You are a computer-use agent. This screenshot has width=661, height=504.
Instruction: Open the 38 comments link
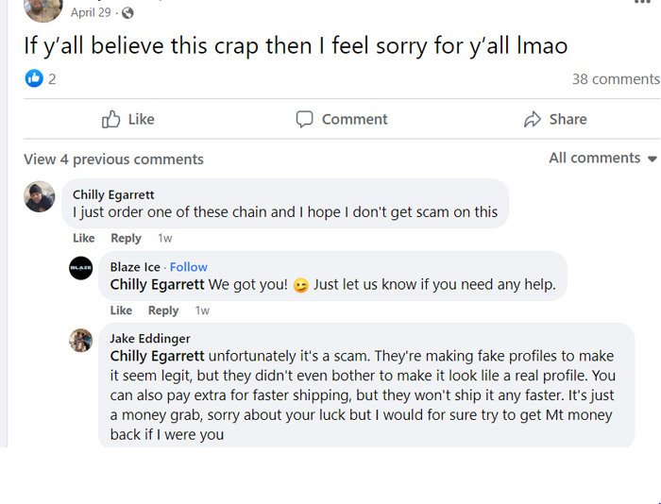point(616,78)
